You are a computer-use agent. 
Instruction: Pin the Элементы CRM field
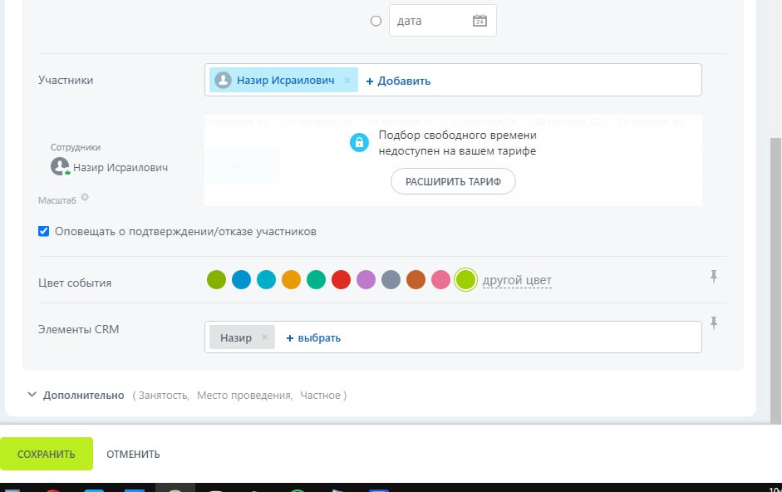pos(714,322)
